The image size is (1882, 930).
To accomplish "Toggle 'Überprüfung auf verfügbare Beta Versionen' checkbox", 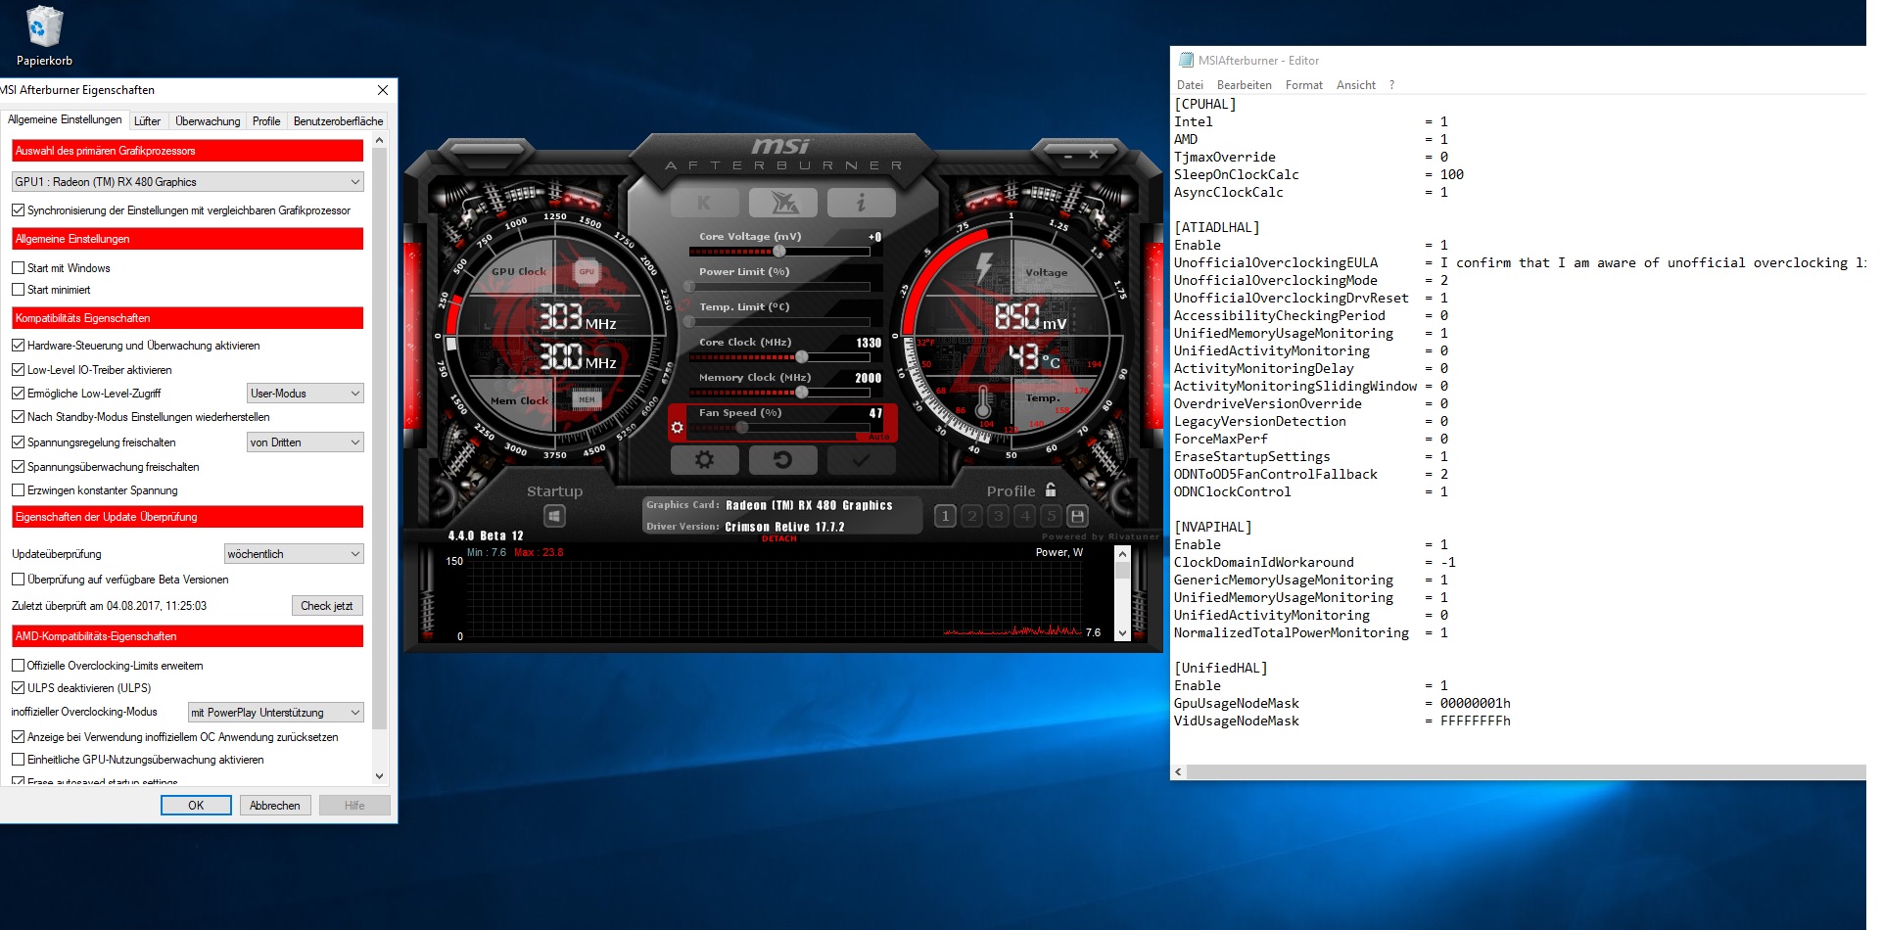I will (x=18, y=579).
